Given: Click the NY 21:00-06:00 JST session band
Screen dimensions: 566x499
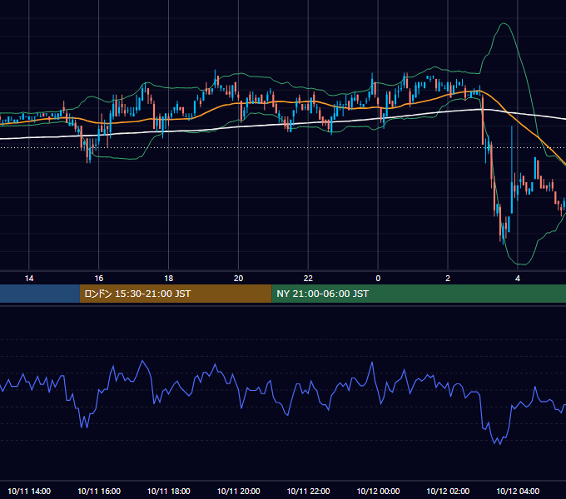Looking at the screenshot, I should [x=419, y=294].
